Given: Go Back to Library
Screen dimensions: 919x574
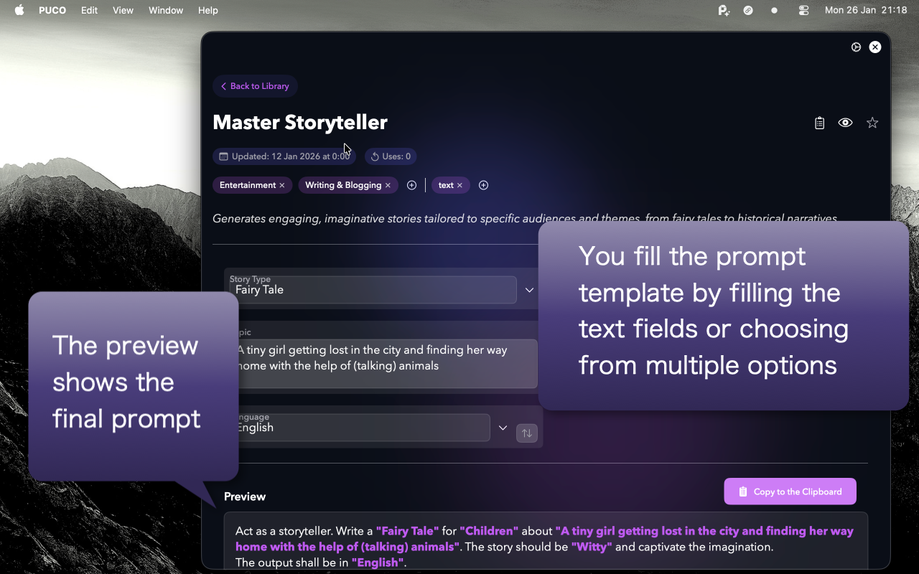Looking at the screenshot, I should 255,85.
